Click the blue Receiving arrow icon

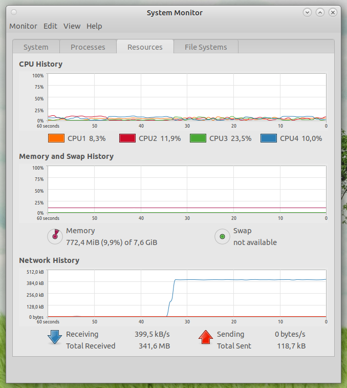(x=55, y=337)
